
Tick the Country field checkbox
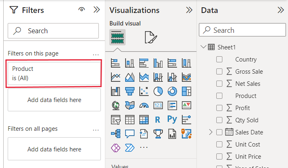point(220,60)
